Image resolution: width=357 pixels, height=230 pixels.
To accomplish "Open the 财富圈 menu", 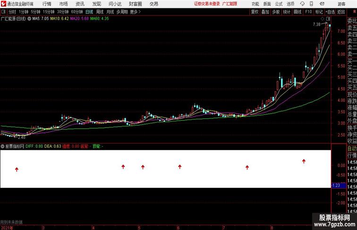I will point(135,4).
